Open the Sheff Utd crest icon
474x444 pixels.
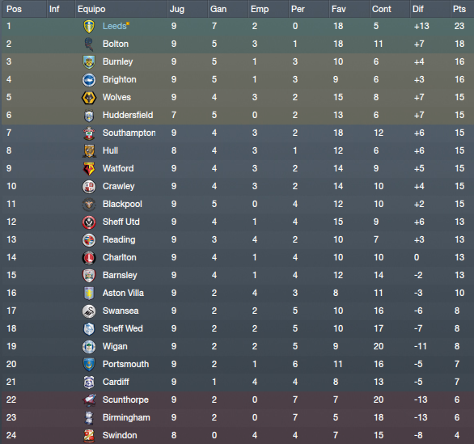89,222
